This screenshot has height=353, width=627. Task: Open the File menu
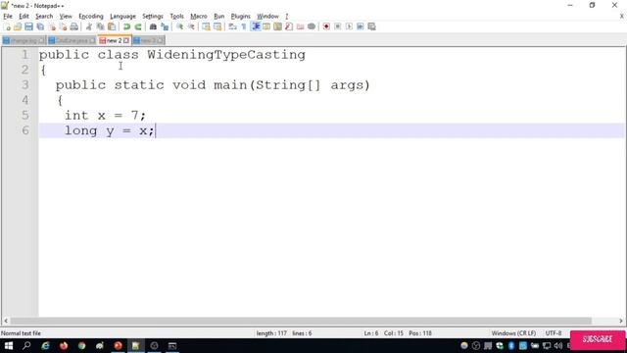(8, 17)
